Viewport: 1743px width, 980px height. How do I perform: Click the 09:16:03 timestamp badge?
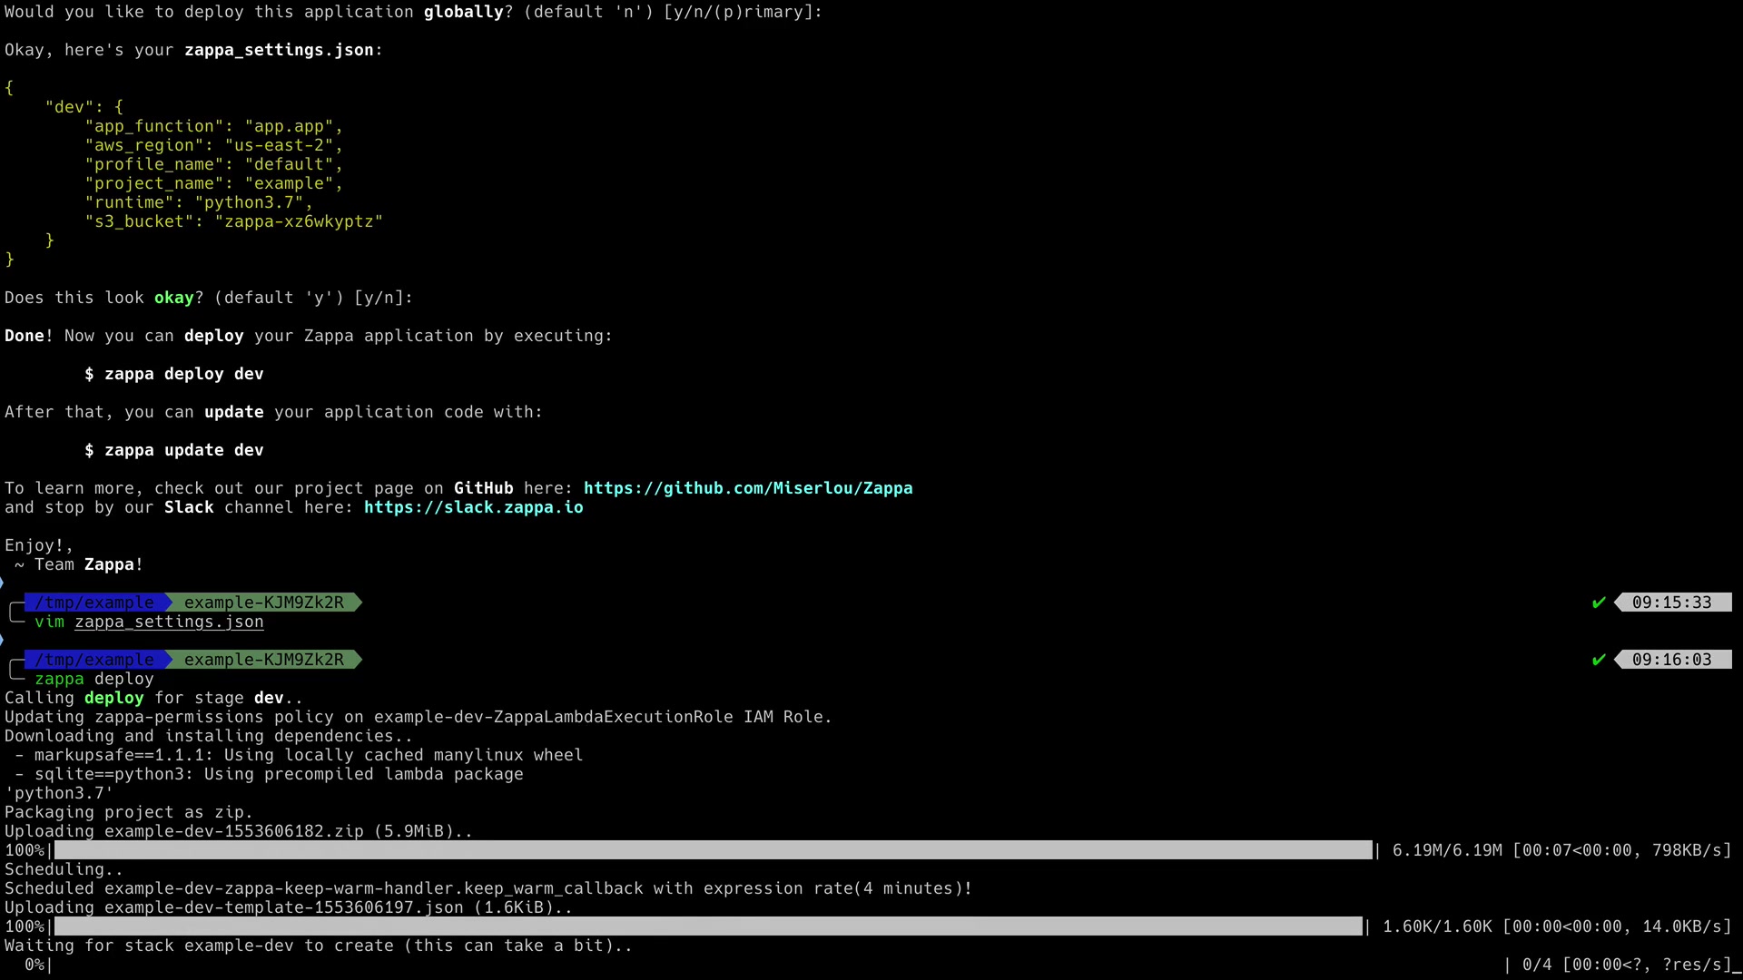(x=1671, y=660)
